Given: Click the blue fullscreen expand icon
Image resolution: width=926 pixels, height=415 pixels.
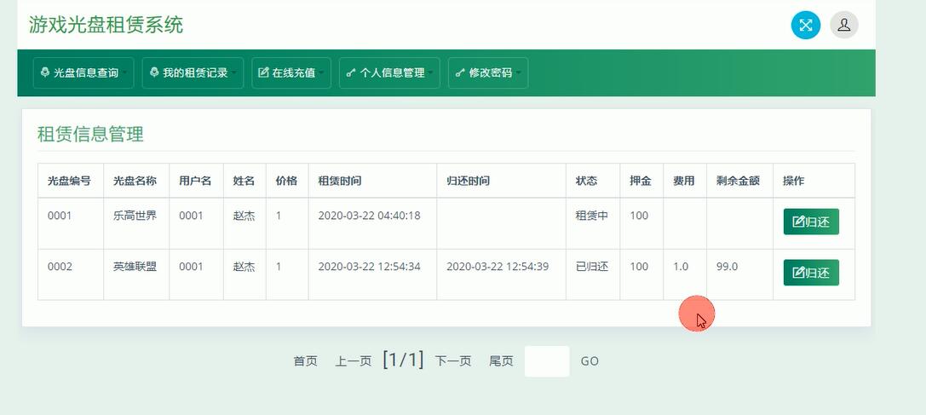Looking at the screenshot, I should 806,25.
